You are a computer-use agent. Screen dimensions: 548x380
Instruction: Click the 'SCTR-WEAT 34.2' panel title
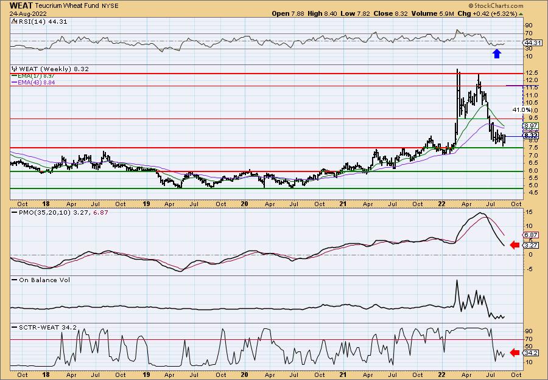click(47, 327)
